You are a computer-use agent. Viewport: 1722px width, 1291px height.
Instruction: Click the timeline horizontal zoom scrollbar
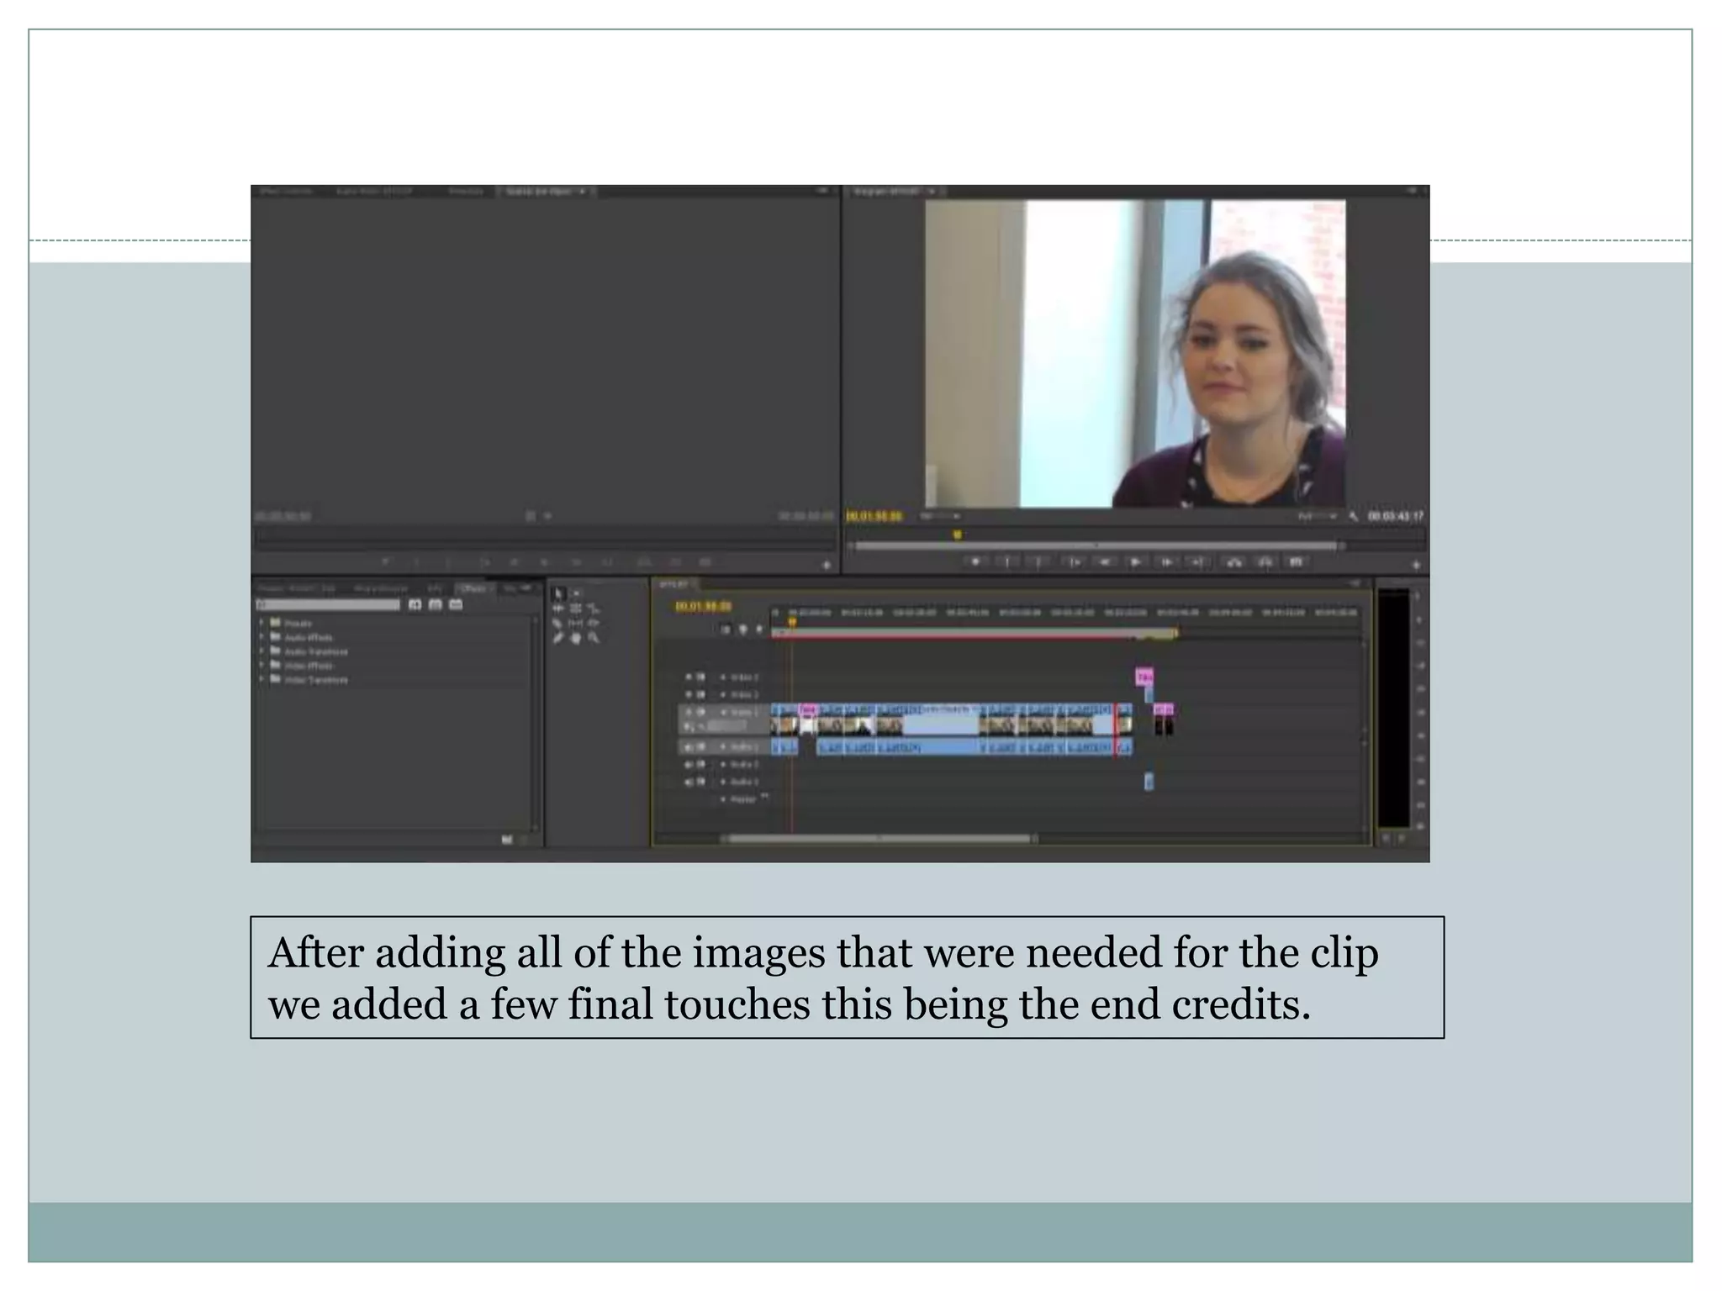coord(879,838)
